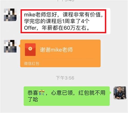Tap the pixelated avatar beside red packet
Screen dimensions: 128x113
click(10, 46)
